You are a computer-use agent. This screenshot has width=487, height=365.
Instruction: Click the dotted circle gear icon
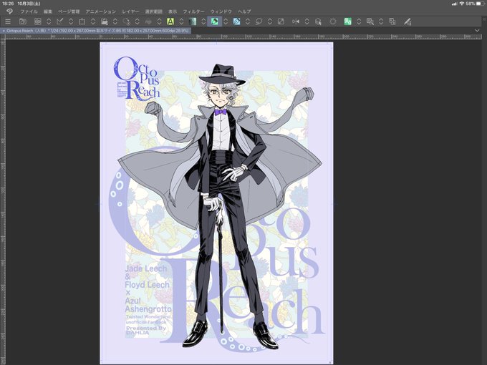pyautogui.click(x=333, y=21)
